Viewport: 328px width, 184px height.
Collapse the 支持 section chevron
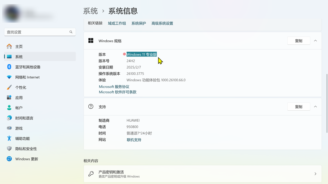pos(315,107)
